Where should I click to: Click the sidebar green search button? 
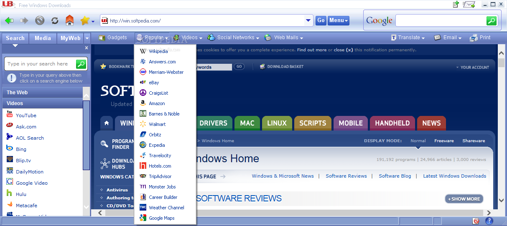(81, 64)
